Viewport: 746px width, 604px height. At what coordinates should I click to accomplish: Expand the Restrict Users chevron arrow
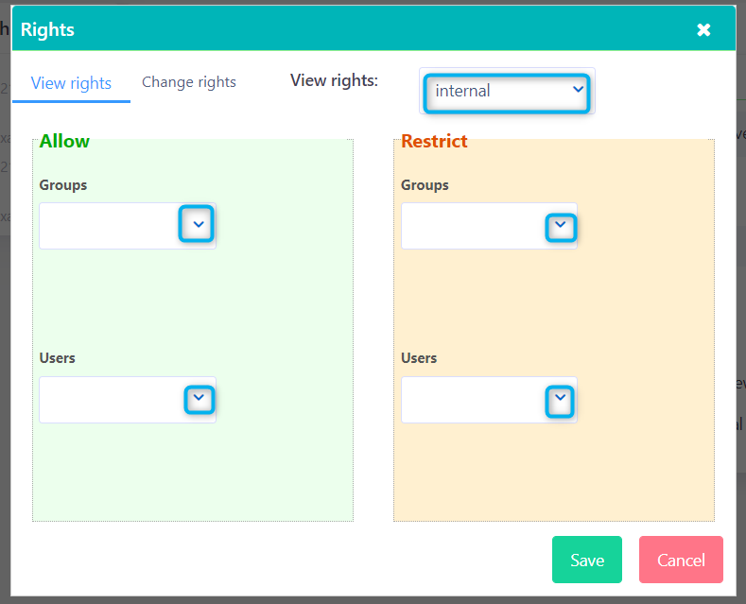pos(561,401)
